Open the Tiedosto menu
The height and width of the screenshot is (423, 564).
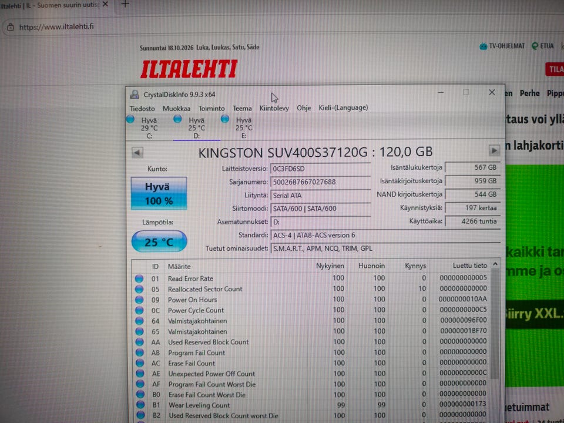point(142,109)
